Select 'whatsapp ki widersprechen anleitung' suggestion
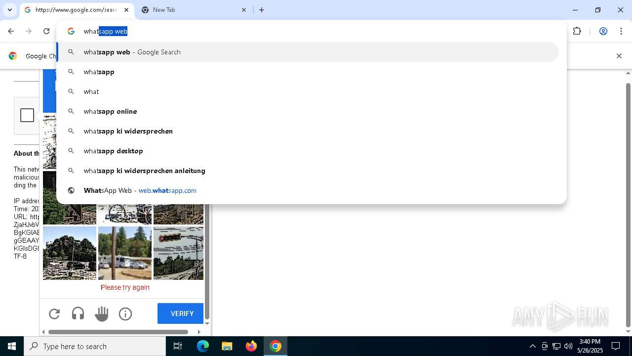The height and width of the screenshot is (356, 632). (308, 171)
